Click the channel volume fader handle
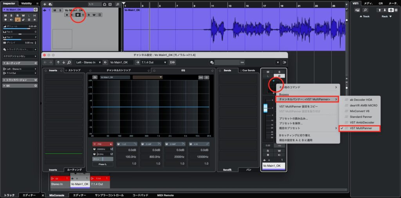The image size is (401, 198). (x=265, y=108)
